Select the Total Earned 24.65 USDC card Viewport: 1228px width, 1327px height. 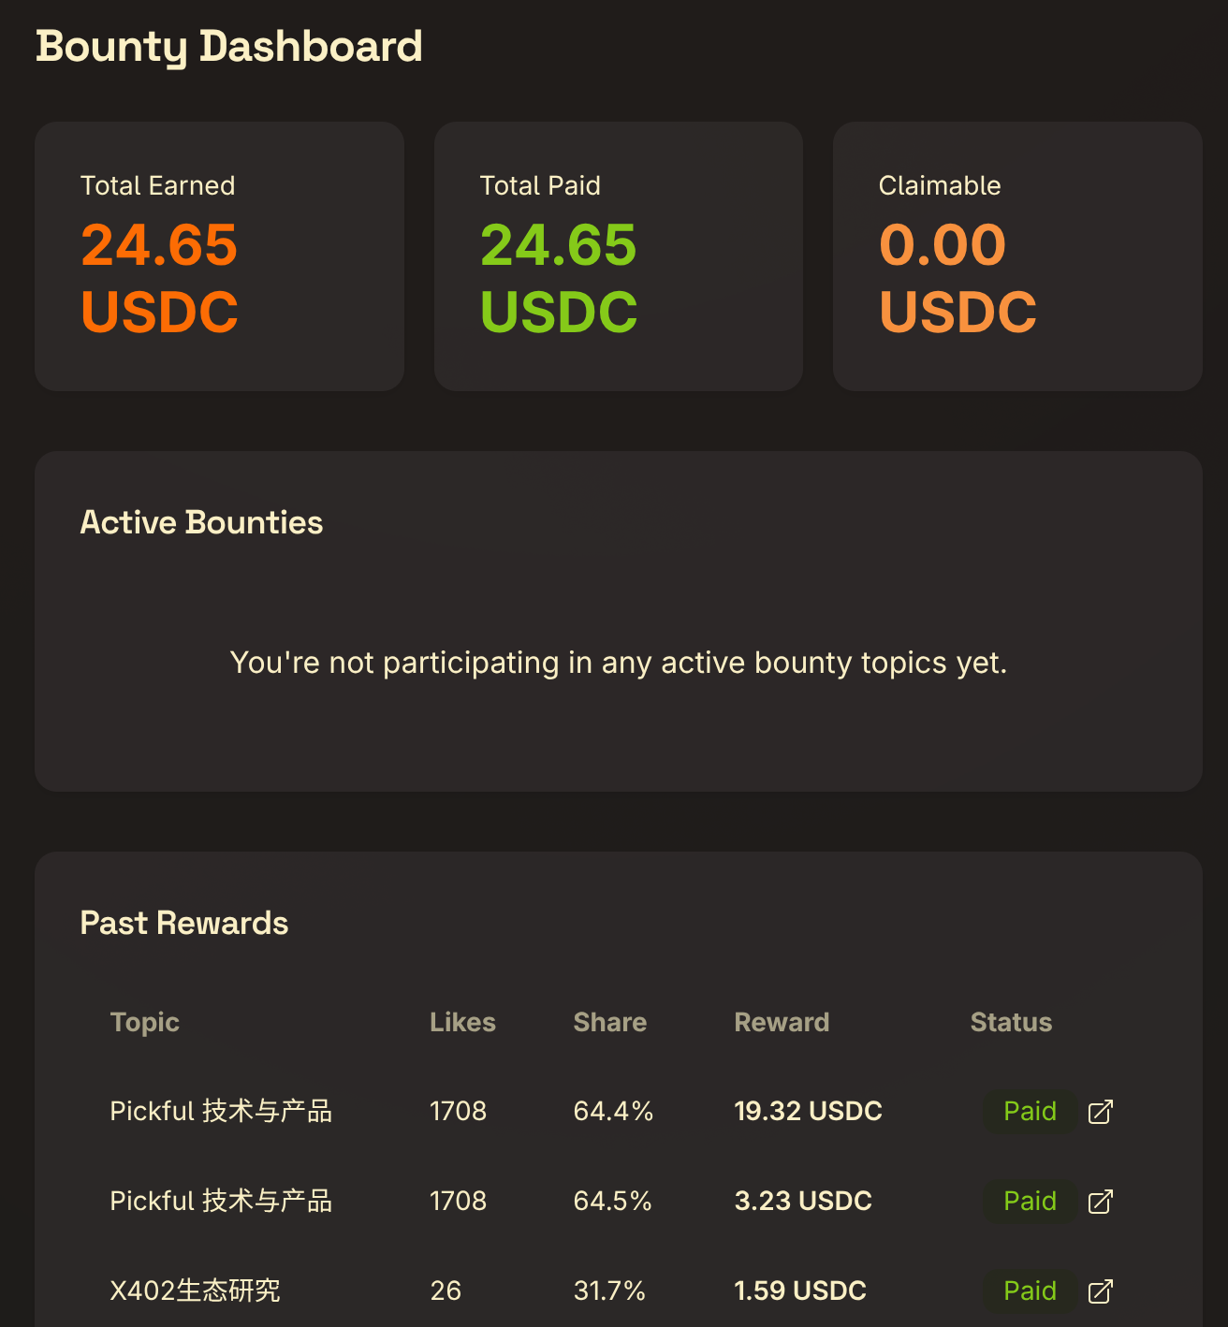coord(219,256)
